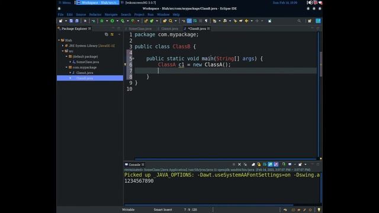Open the New dropdown arrow

click(66, 21)
